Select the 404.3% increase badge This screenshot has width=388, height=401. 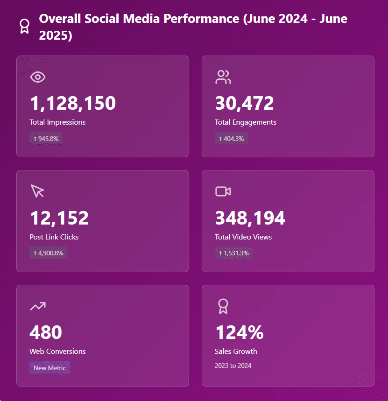point(231,139)
